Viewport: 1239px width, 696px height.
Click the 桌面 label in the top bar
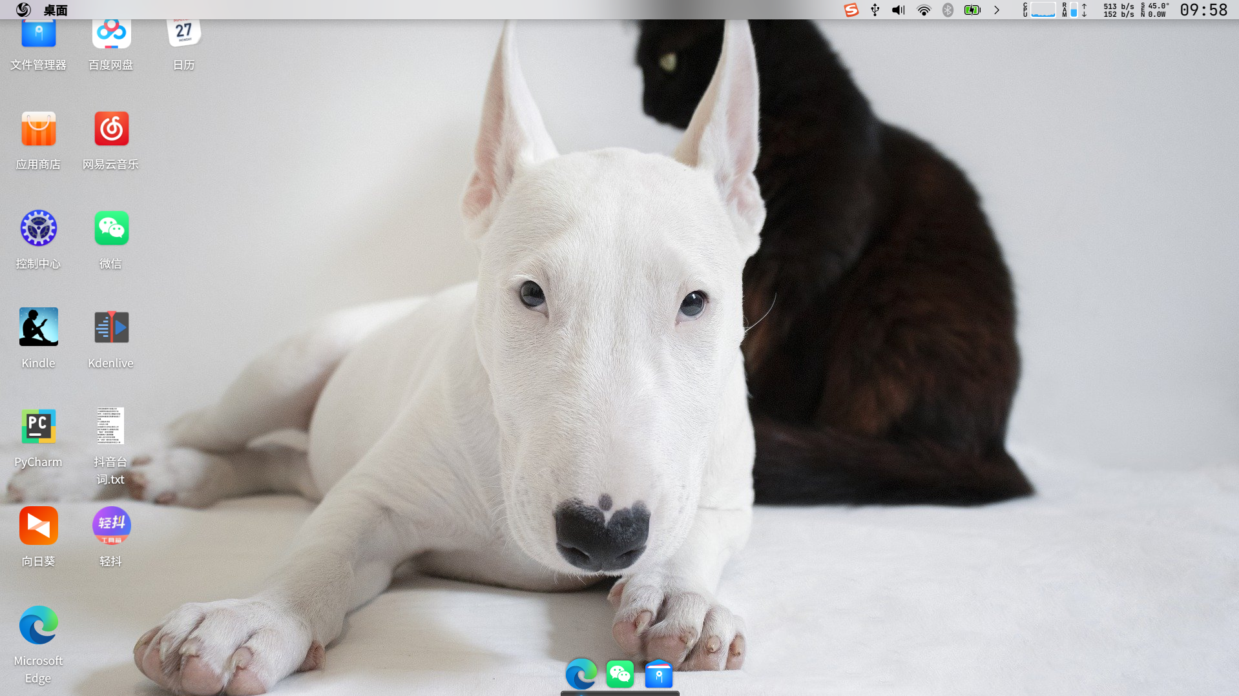coord(56,10)
